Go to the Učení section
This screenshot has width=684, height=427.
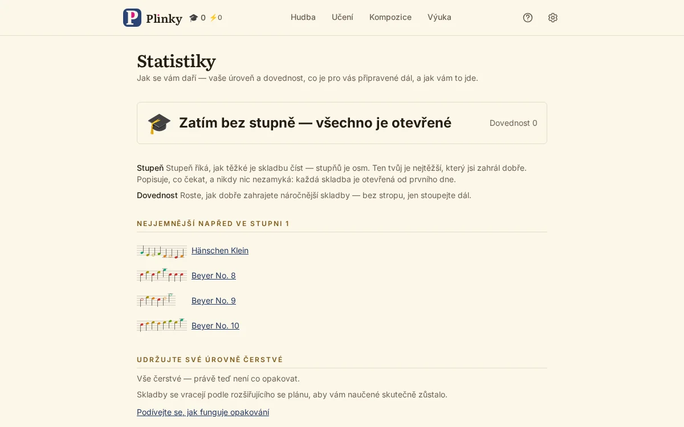(x=343, y=17)
